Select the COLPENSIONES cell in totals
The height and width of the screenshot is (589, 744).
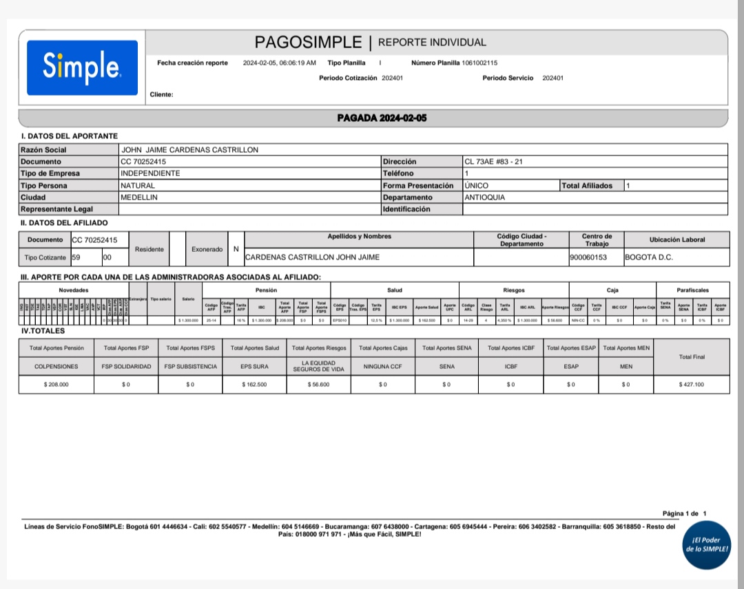pyautogui.click(x=56, y=367)
